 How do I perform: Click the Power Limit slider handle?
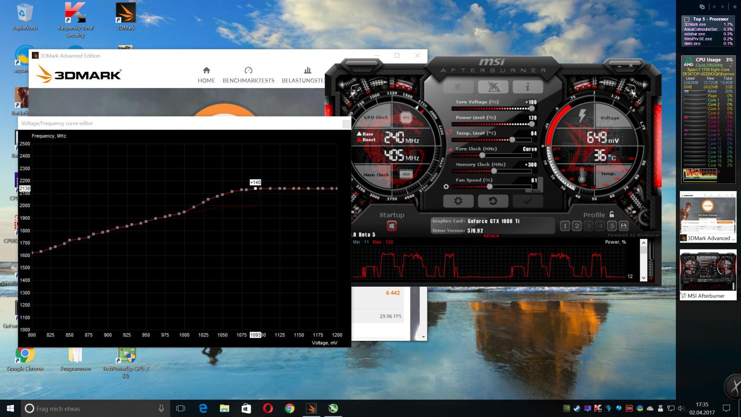531,124
